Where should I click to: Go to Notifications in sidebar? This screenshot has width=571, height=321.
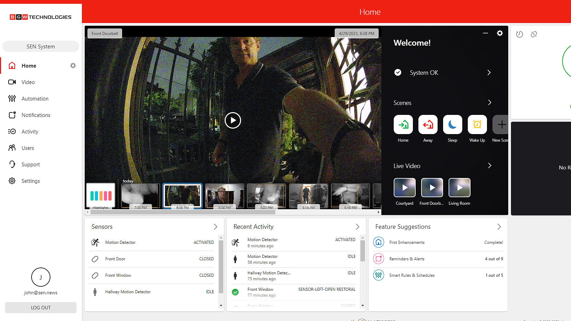(x=36, y=115)
